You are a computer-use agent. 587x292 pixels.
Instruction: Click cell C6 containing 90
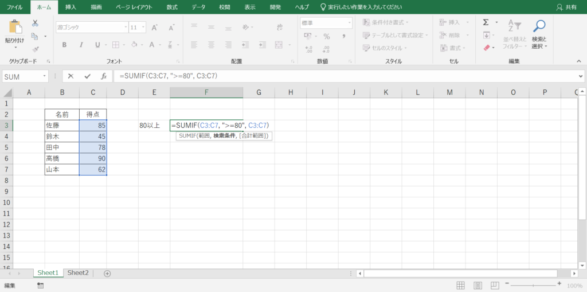pos(93,158)
